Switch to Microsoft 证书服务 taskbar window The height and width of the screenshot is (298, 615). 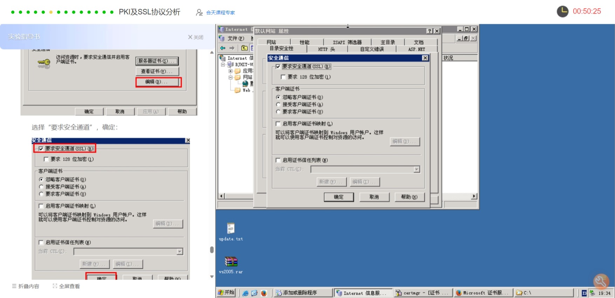coord(483,293)
